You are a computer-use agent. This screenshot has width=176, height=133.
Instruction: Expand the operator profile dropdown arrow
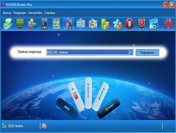tap(131, 52)
